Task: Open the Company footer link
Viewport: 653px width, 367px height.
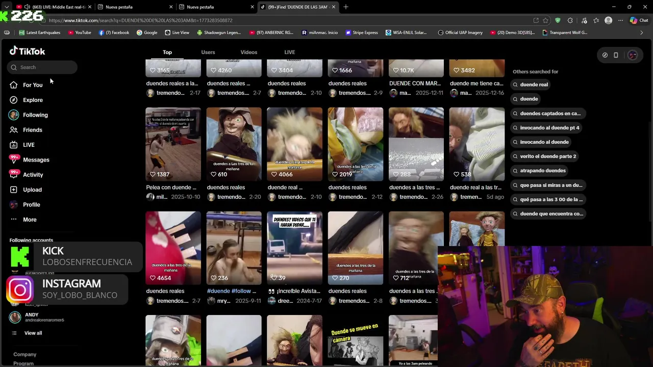Action: pos(25,354)
